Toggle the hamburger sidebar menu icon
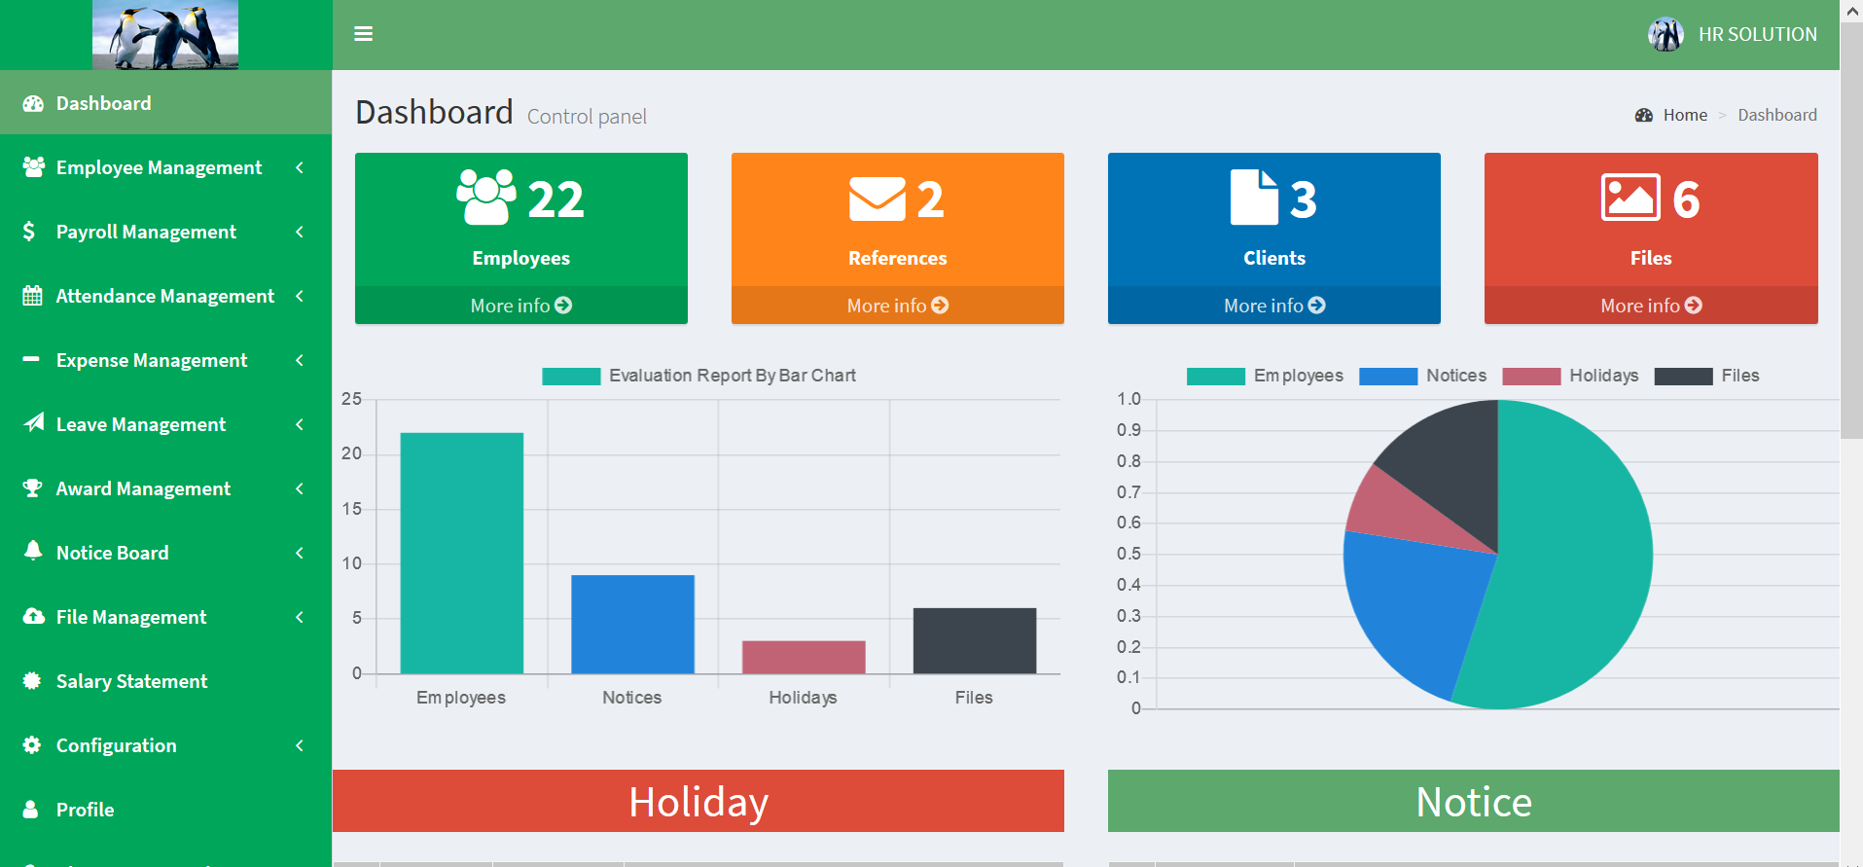Viewport: 1863px width, 867px height. tap(363, 34)
